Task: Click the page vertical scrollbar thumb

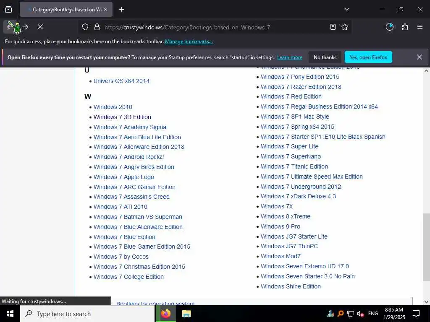Action: click(x=426, y=247)
